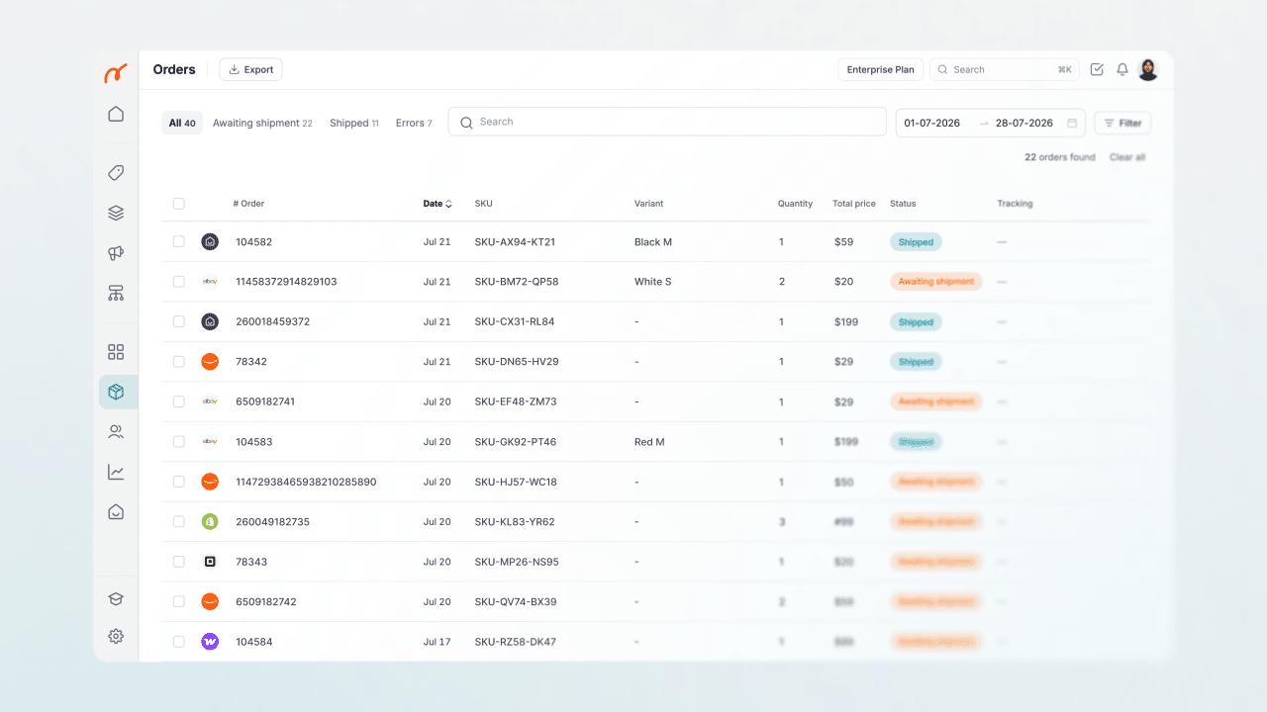Open the tasks checklist icon in header
1267x712 pixels.
coord(1097,69)
